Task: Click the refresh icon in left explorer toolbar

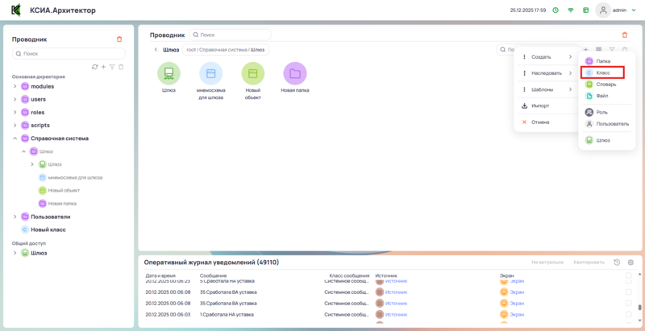Action: [95, 67]
